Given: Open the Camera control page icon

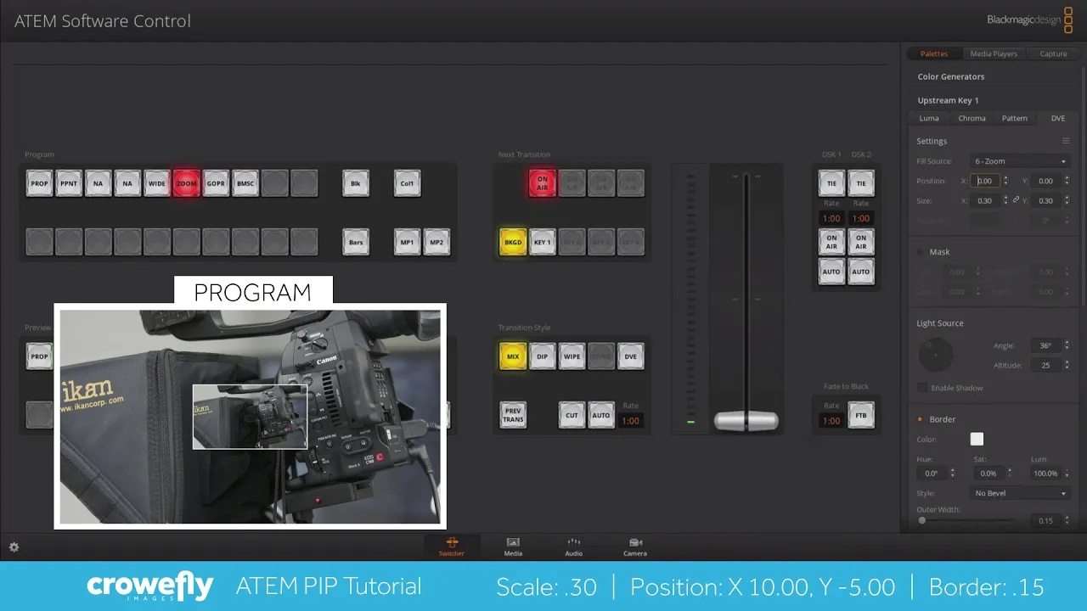Looking at the screenshot, I should click(x=635, y=547).
